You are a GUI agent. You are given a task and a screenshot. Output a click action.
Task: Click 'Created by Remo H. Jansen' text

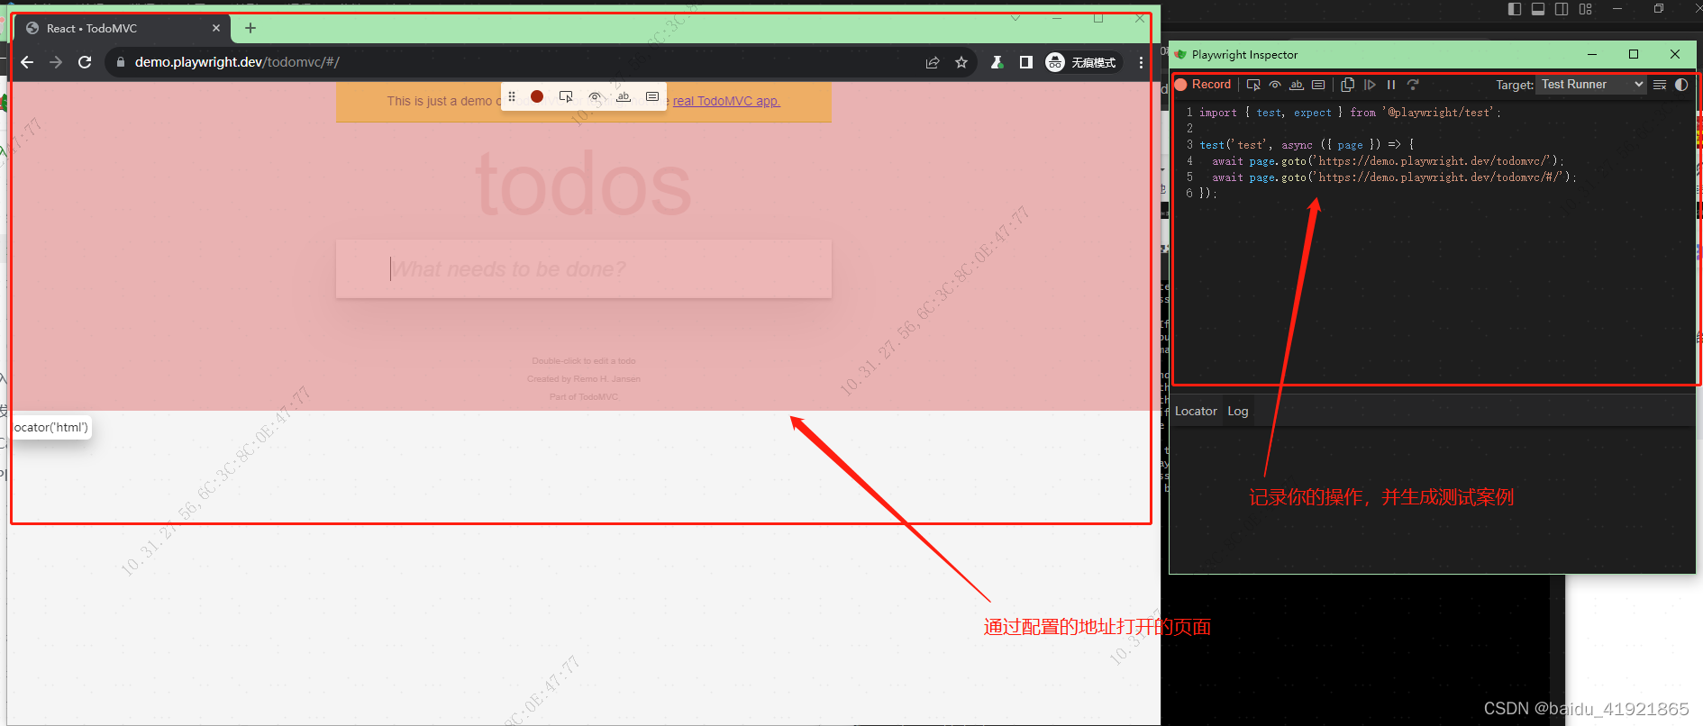click(584, 379)
